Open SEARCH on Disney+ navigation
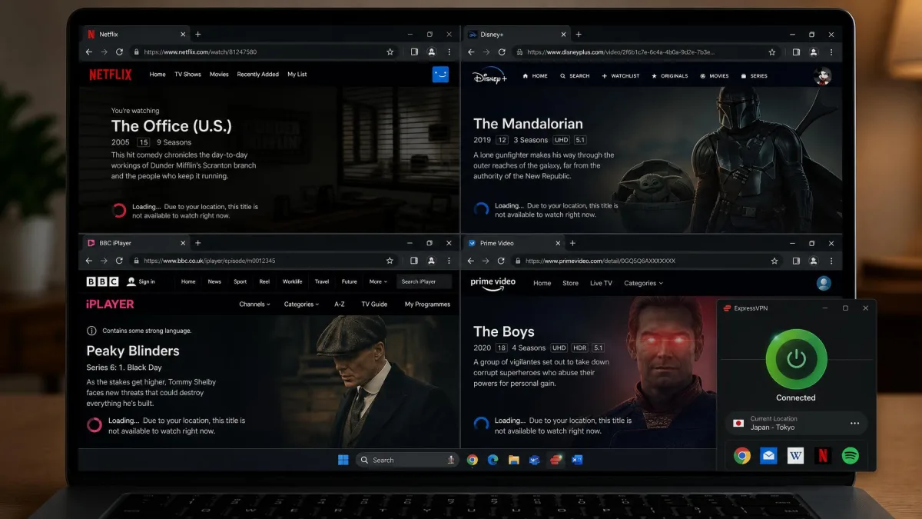922x519 pixels. 575,76
